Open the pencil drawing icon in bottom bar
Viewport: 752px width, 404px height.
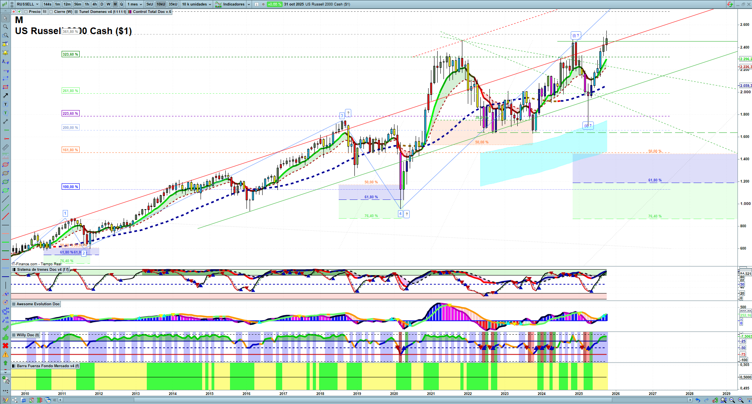(x=5, y=400)
